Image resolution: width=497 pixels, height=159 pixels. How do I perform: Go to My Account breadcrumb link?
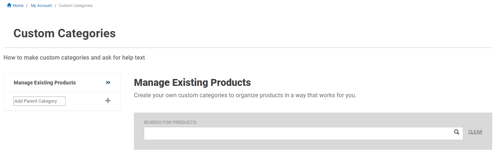pyautogui.click(x=41, y=6)
